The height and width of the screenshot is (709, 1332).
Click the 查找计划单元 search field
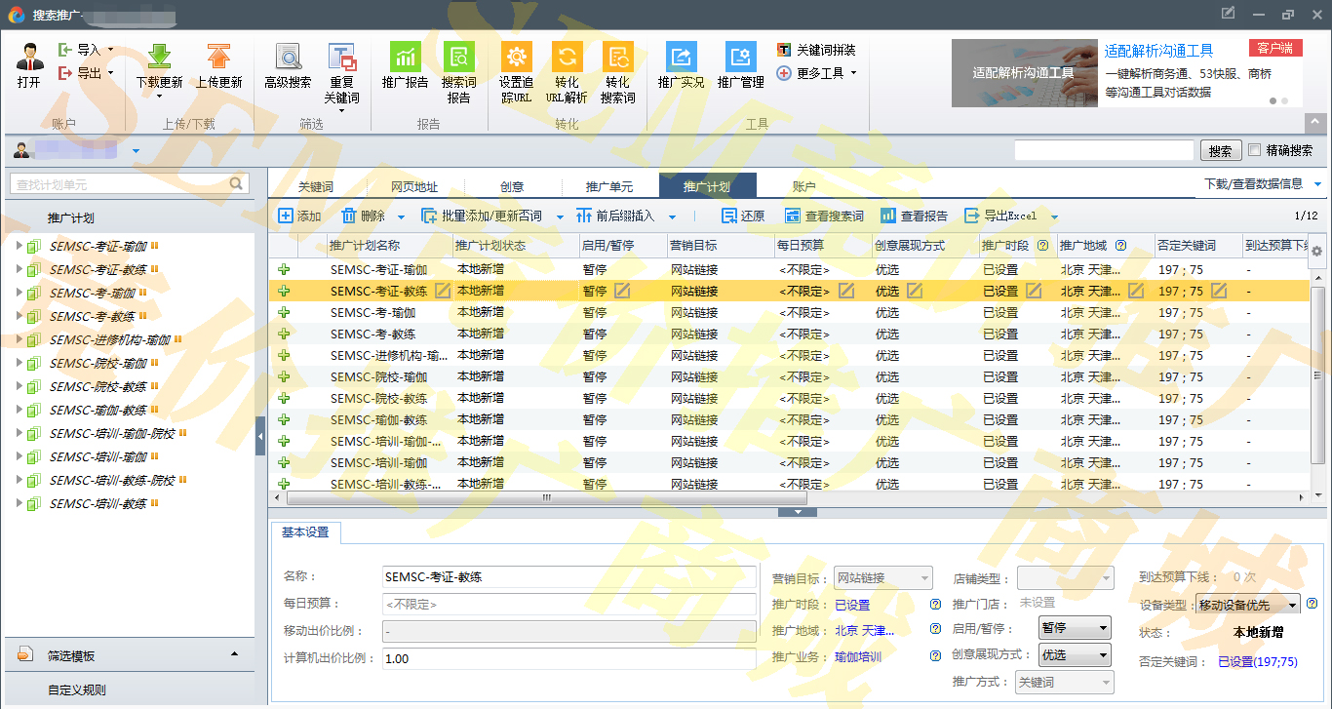(x=121, y=184)
